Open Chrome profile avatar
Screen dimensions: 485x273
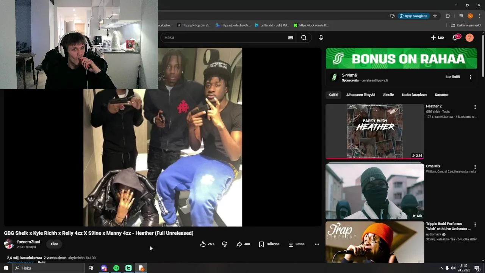point(470,16)
